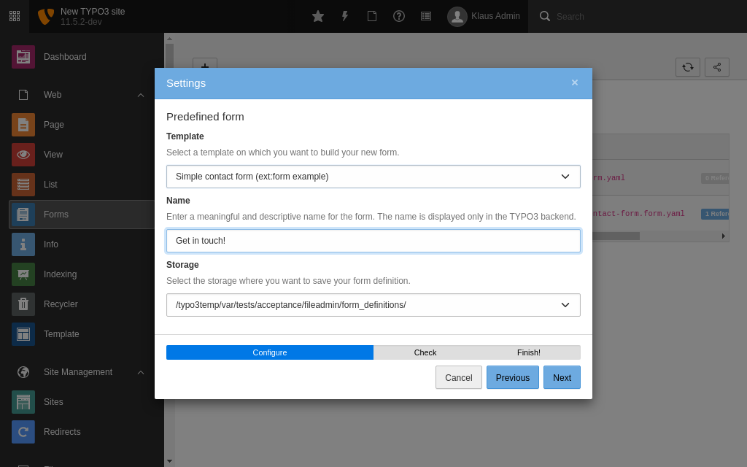Cancel the Settings wizard

[x=459, y=377]
